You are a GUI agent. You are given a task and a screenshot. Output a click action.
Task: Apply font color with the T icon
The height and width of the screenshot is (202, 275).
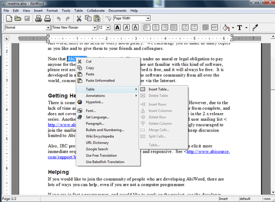(x=240, y=27)
